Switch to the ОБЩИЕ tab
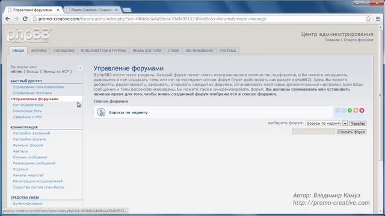The image size is (385, 216). point(18,50)
